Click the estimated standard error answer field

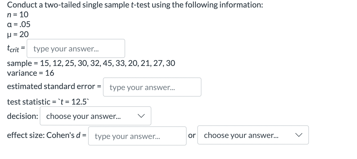tap(152, 87)
